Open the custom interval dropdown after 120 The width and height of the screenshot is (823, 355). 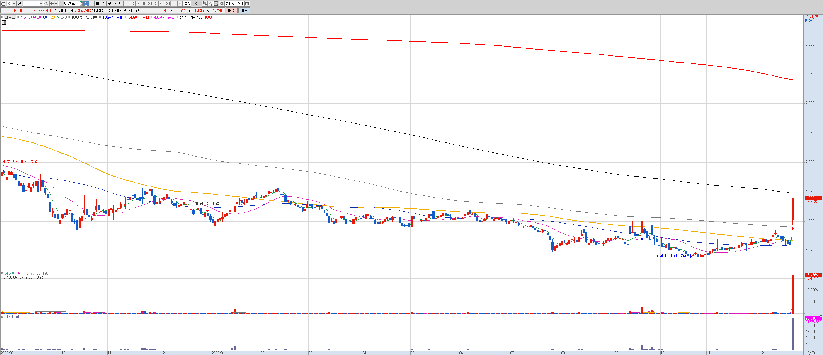180,4
